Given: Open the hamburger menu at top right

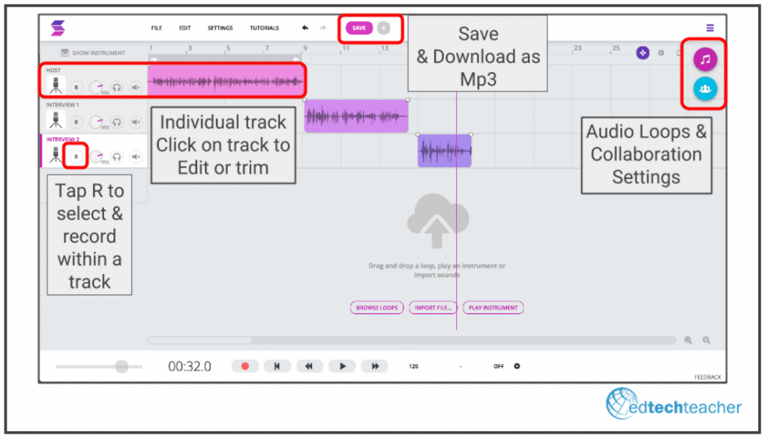Looking at the screenshot, I should click(710, 28).
